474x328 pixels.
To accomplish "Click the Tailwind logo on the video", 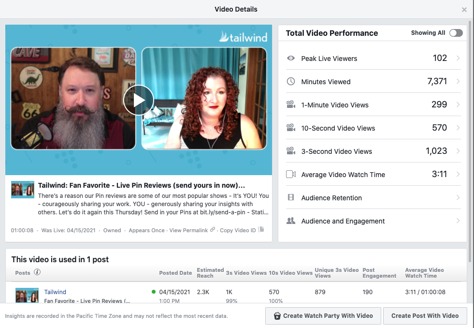I will click(x=244, y=37).
